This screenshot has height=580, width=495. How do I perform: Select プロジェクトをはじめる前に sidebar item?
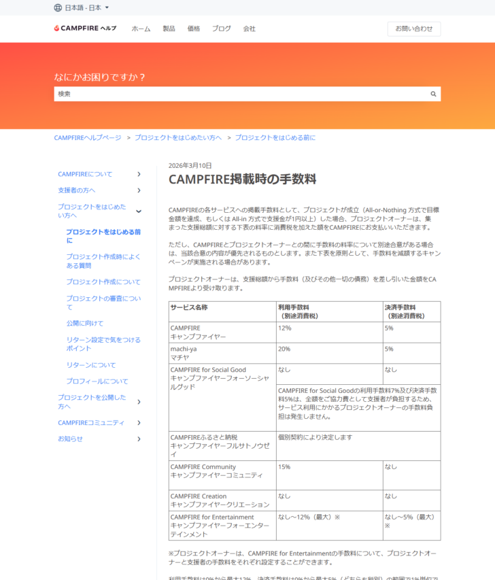click(x=103, y=236)
